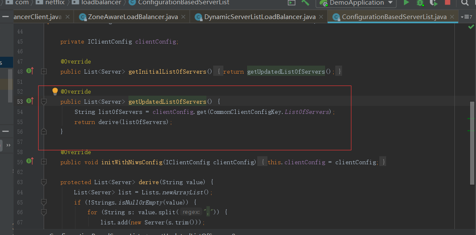Click the boxed play icon left of the hammer
Viewport: 476px width, 235px height.
coord(292,3)
